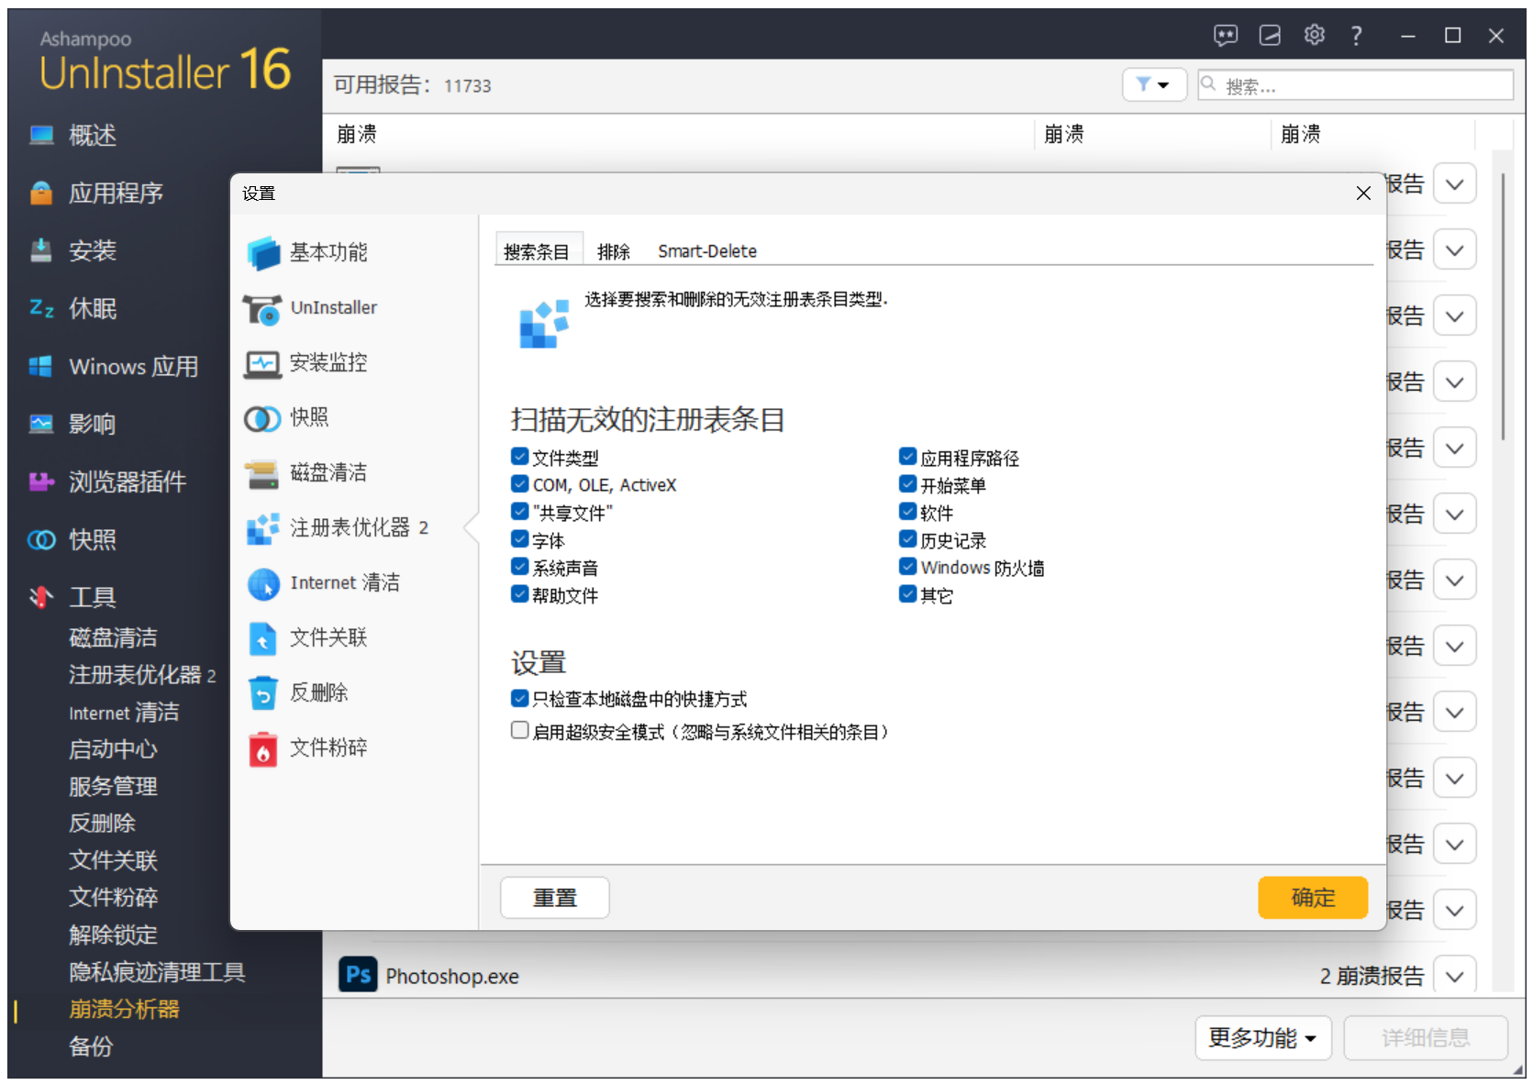Uncheck the 应用程序路径 checkbox
This screenshot has height=1085, width=1533.
click(908, 457)
